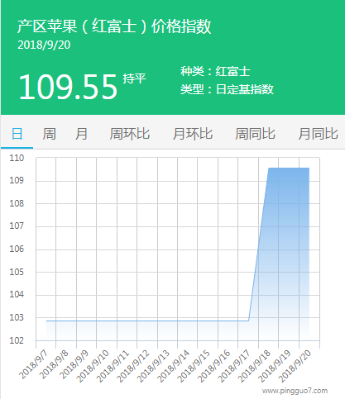Click the 2018/9/13 x-axis label

[x=153, y=366]
